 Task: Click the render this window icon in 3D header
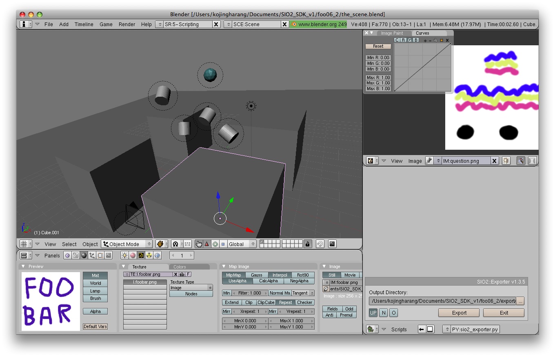(332, 244)
